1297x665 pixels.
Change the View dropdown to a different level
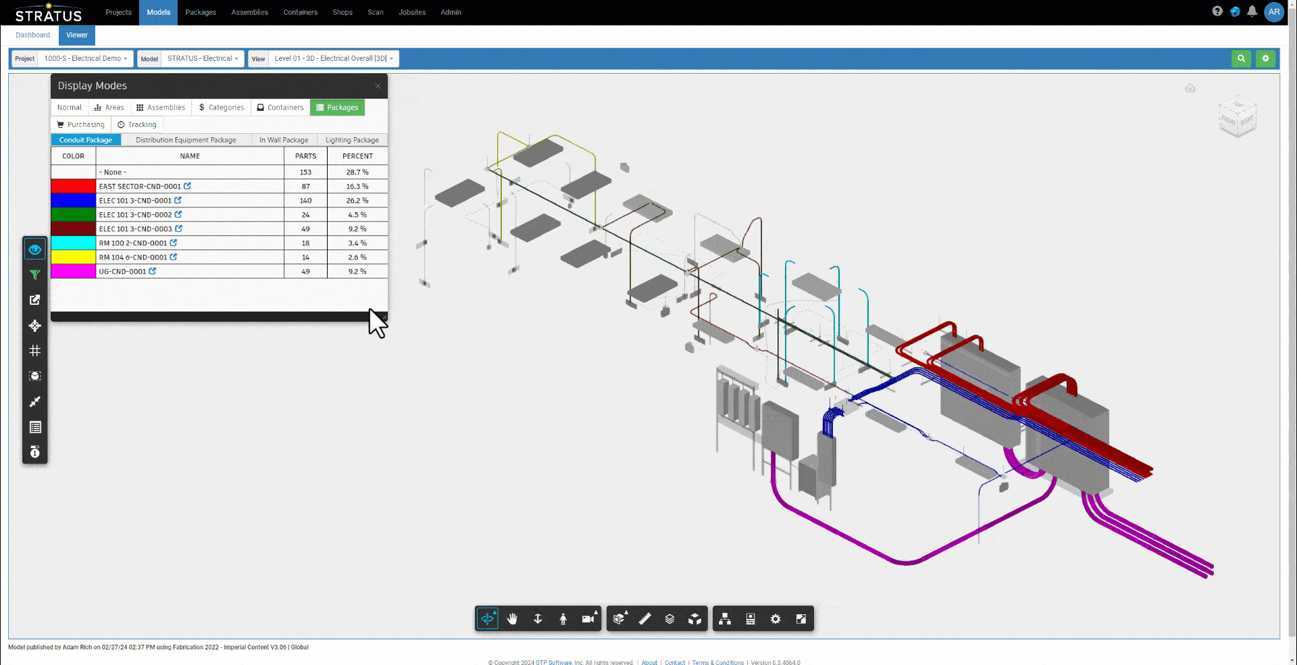coord(333,59)
